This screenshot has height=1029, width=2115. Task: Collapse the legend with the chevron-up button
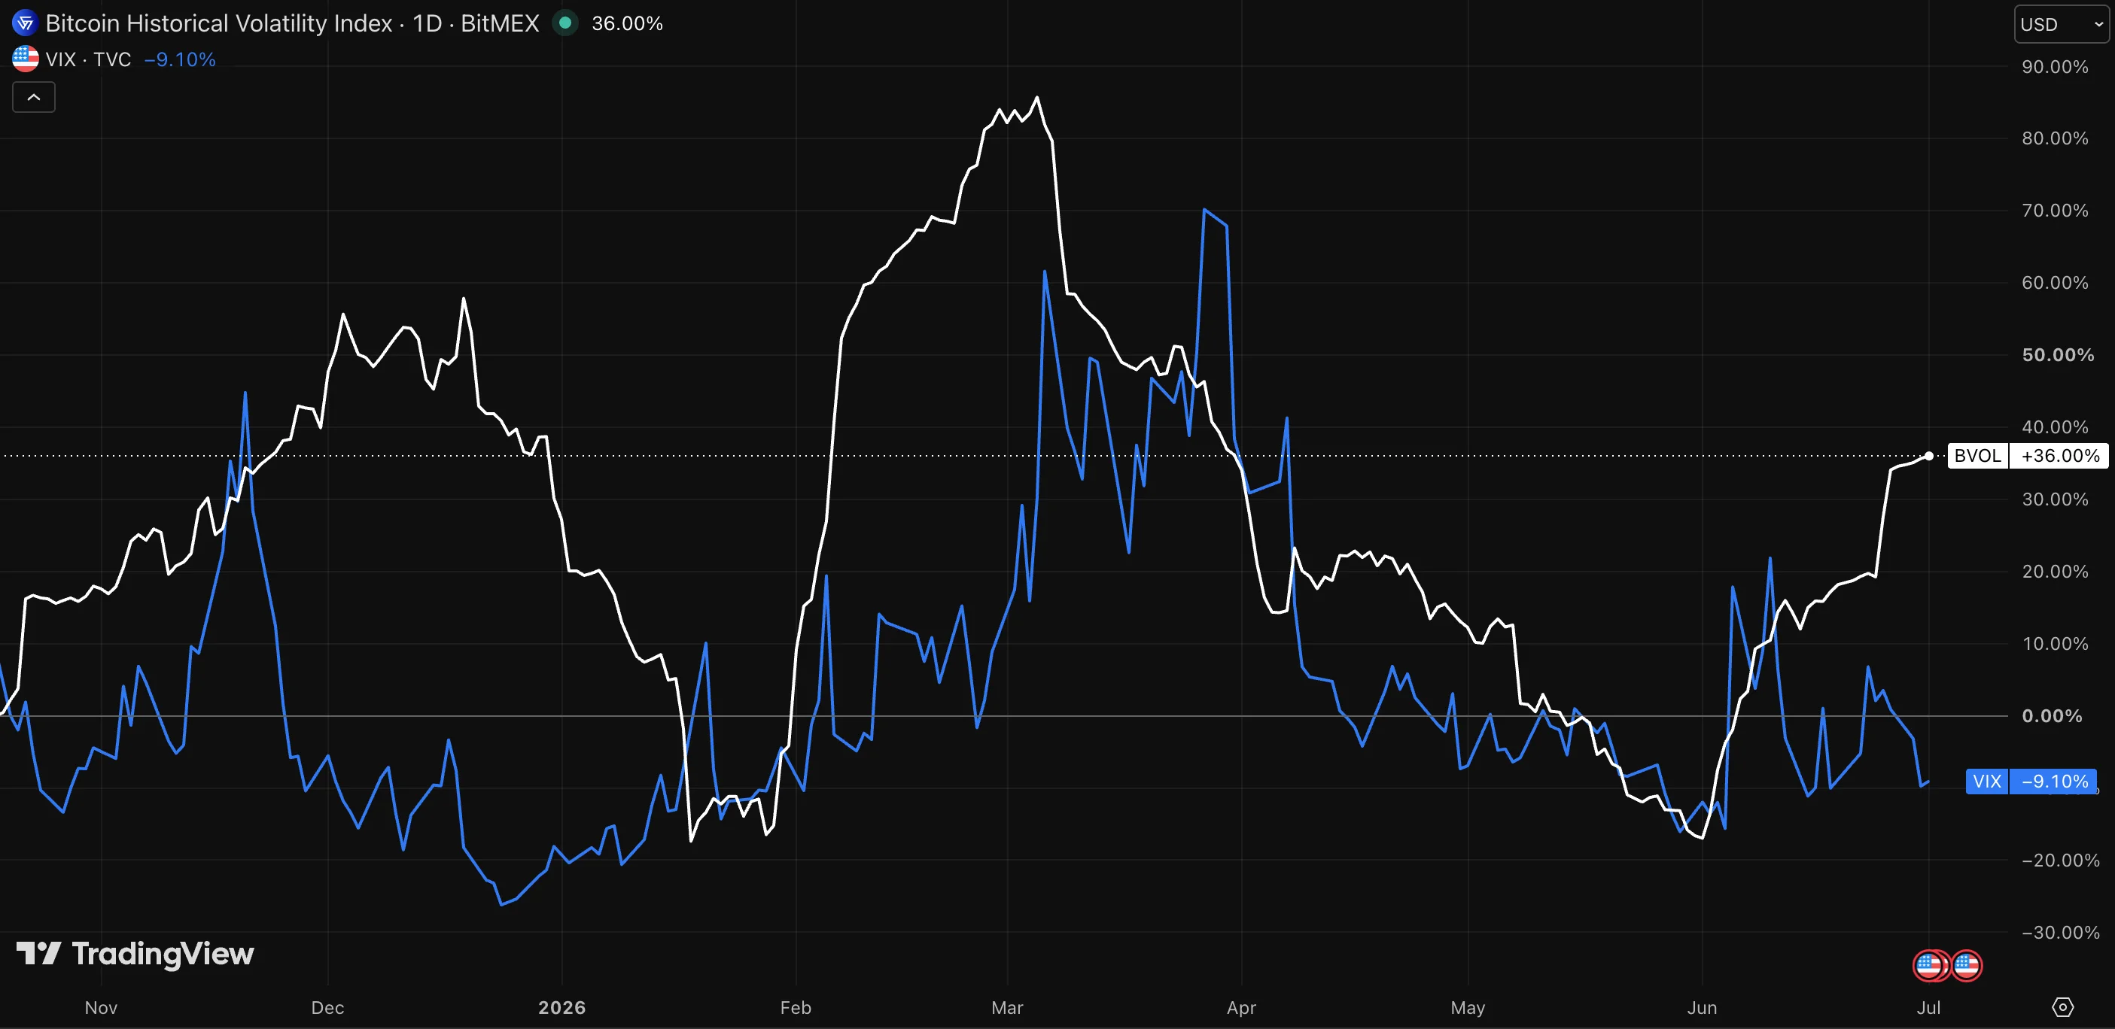(34, 97)
